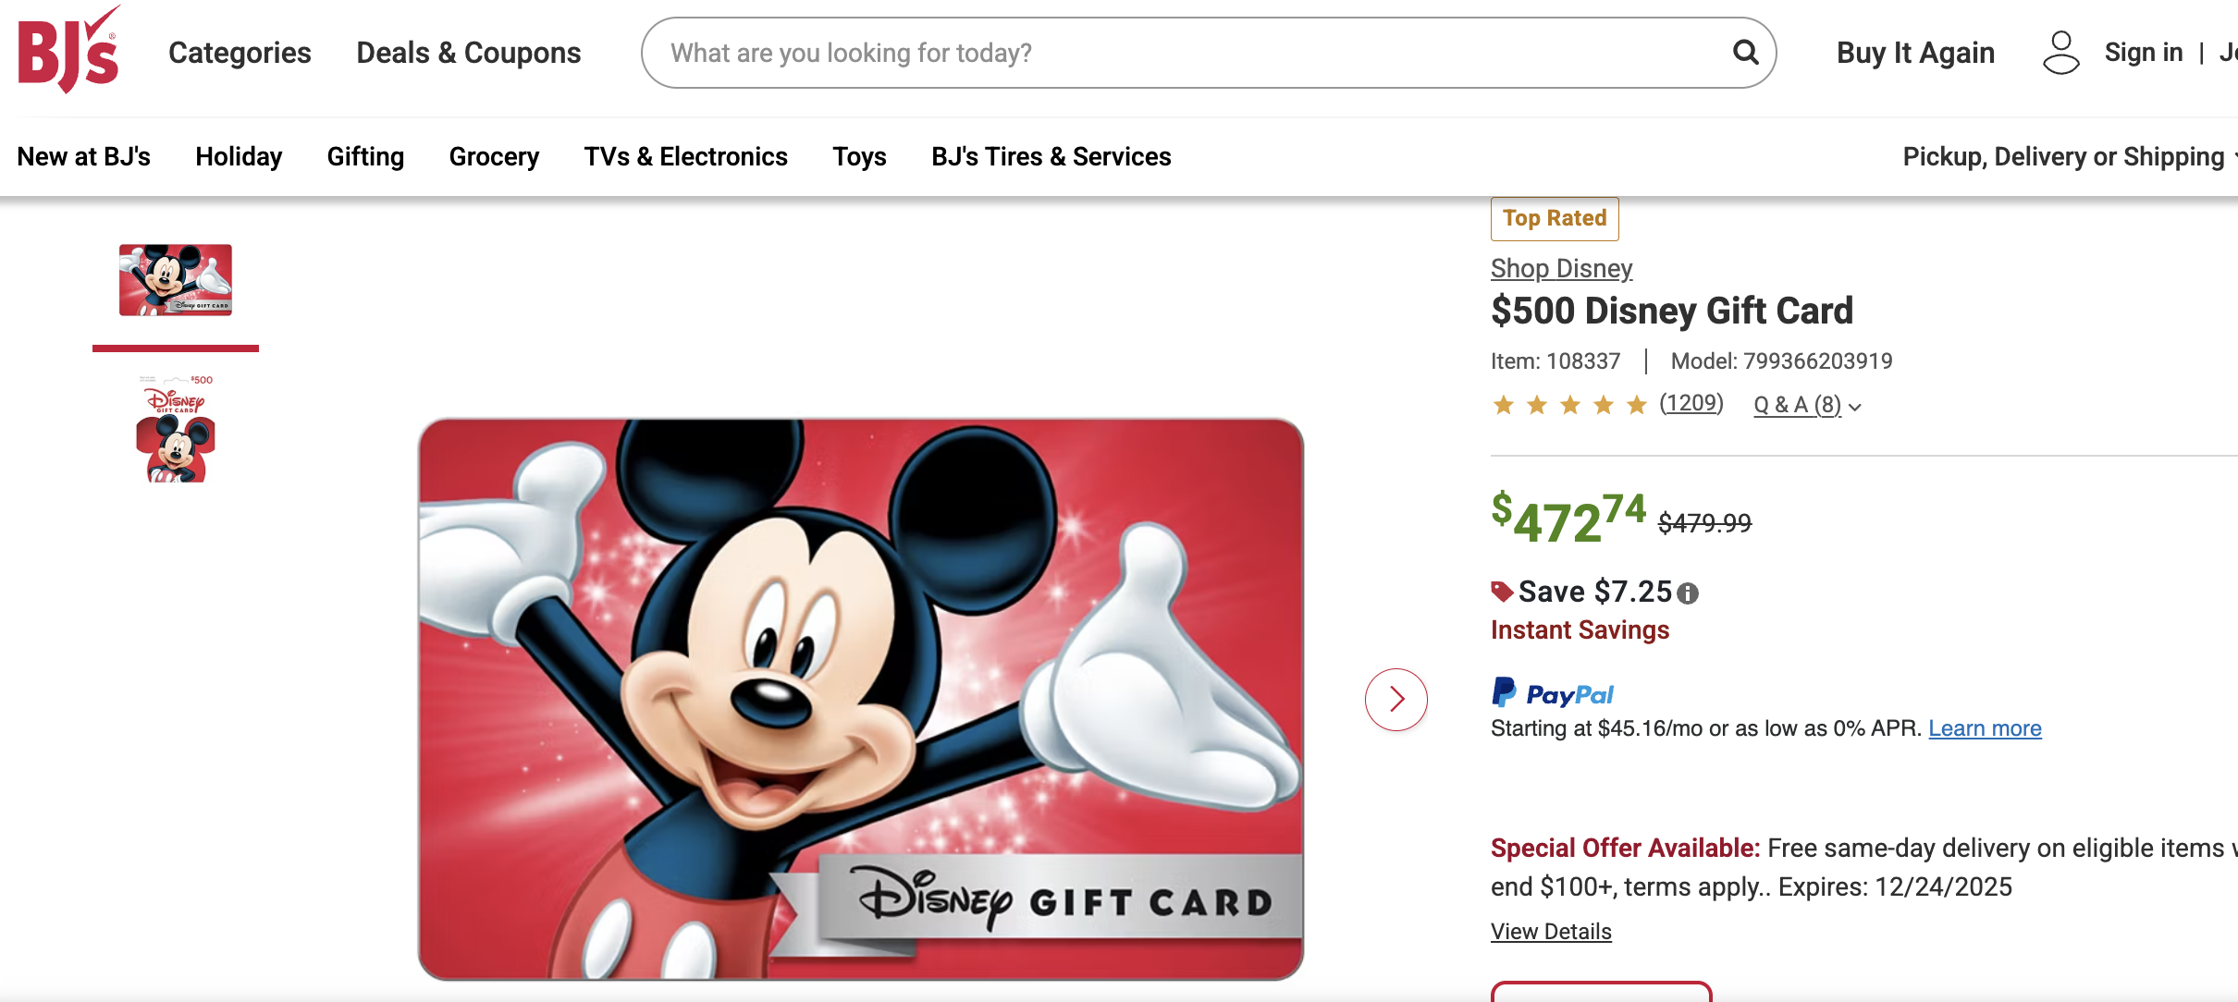The height and width of the screenshot is (1002, 2238).
Task: Expand the Categories menu
Action: pyautogui.click(x=239, y=53)
